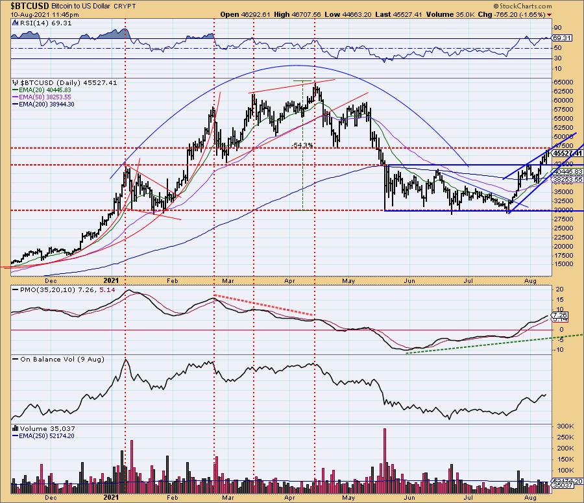Image resolution: width=584 pixels, height=503 pixels.
Task: Click the High 46707.56 value
Action: (x=297, y=14)
